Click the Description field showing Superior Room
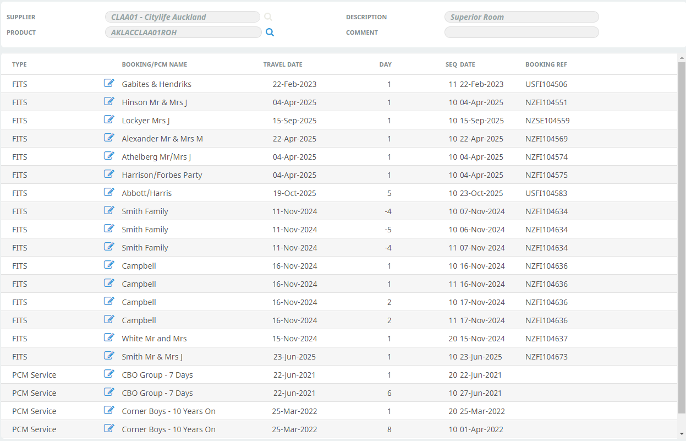This screenshot has height=441, width=686. point(521,17)
